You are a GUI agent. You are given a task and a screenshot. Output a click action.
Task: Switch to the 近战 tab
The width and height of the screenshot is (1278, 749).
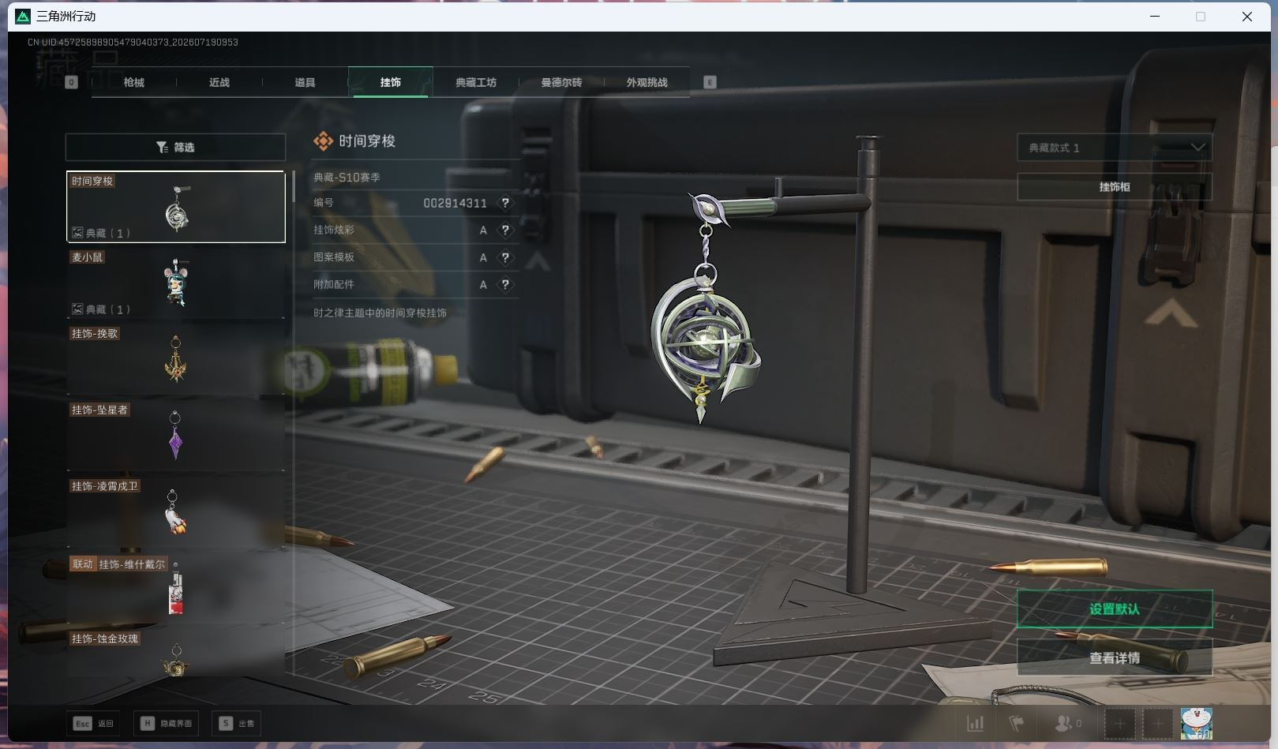tap(219, 82)
